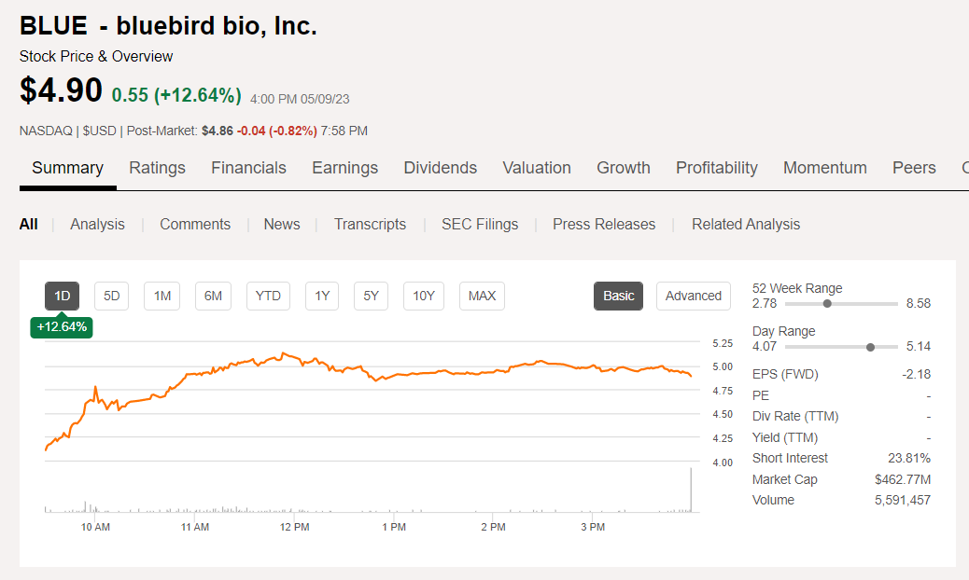Open the Ratings tab

[x=157, y=168]
